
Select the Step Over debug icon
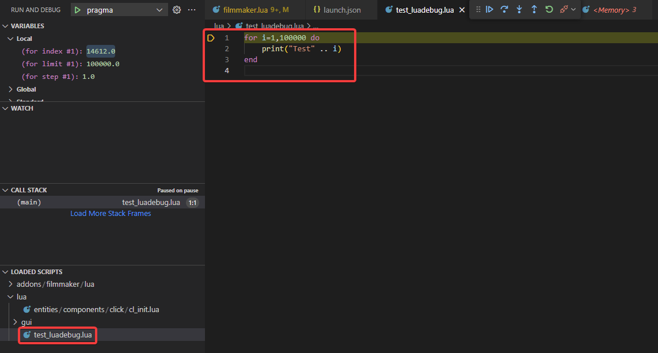[504, 9]
